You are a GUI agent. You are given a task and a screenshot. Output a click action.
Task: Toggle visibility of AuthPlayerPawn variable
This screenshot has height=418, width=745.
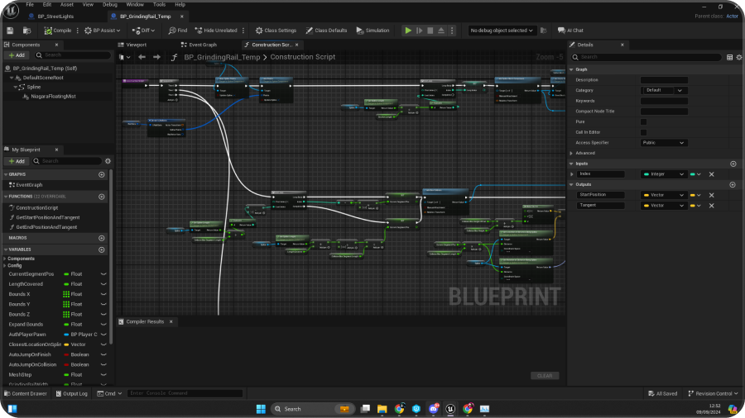(103, 335)
